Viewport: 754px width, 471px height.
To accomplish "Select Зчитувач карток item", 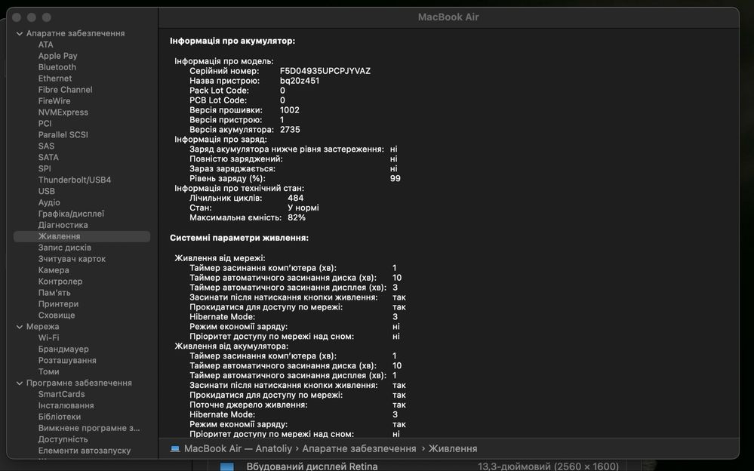I will point(72,259).
